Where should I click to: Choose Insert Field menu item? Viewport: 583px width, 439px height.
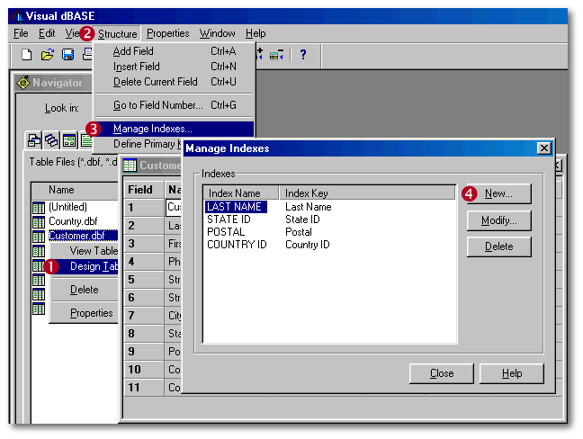click(175, 67)
